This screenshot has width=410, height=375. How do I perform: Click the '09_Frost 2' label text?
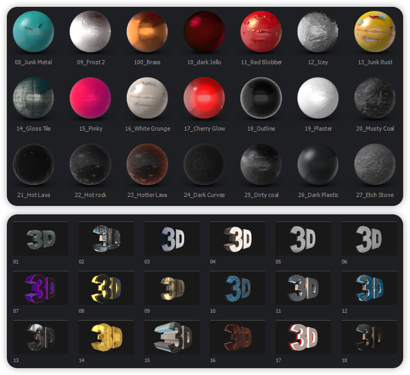pos(91,62)
